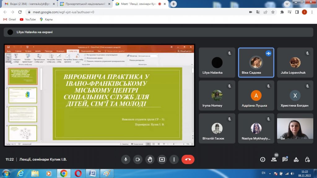The width and height of the screenshot is (317, 178).
Task: Open the Chrome extensions puzzle icon
Action: [282, 12]
